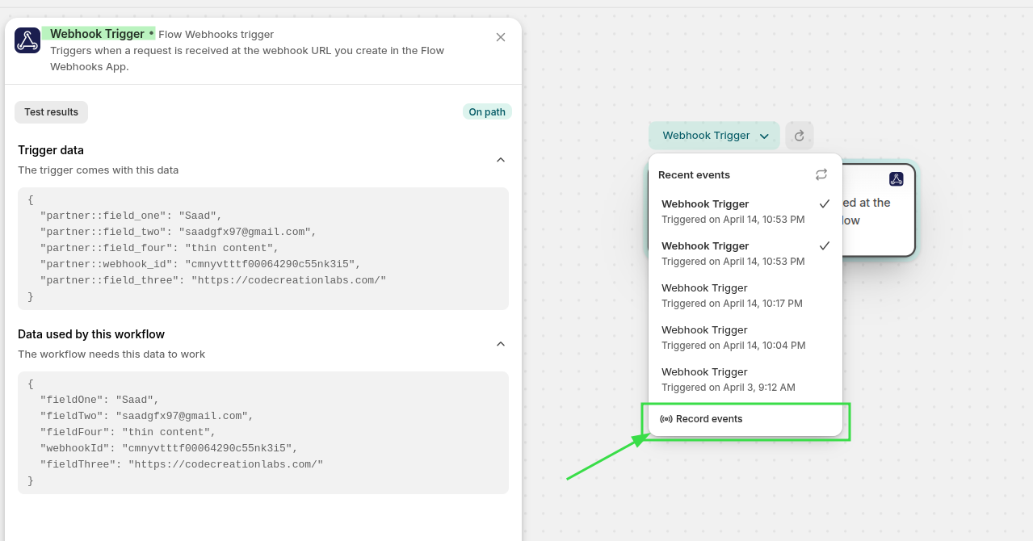
Task: Collapse the Data used by this workflow section
Action: tap(501, 344)
